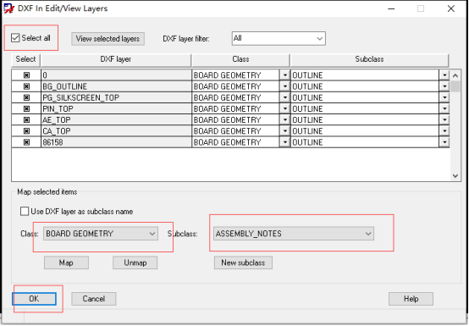Screen dimensions: 469x326
Task: Toggle select box for BG_OUTLINE layer
Action: click(26, 86)
